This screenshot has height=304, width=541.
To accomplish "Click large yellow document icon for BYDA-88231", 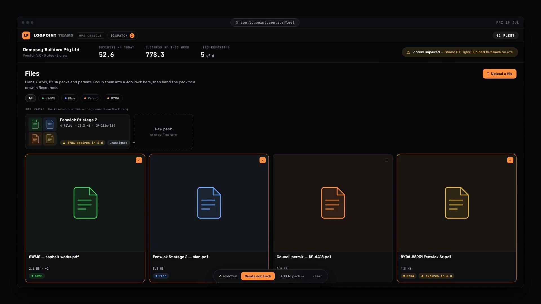I will click(x=457, y=203).
